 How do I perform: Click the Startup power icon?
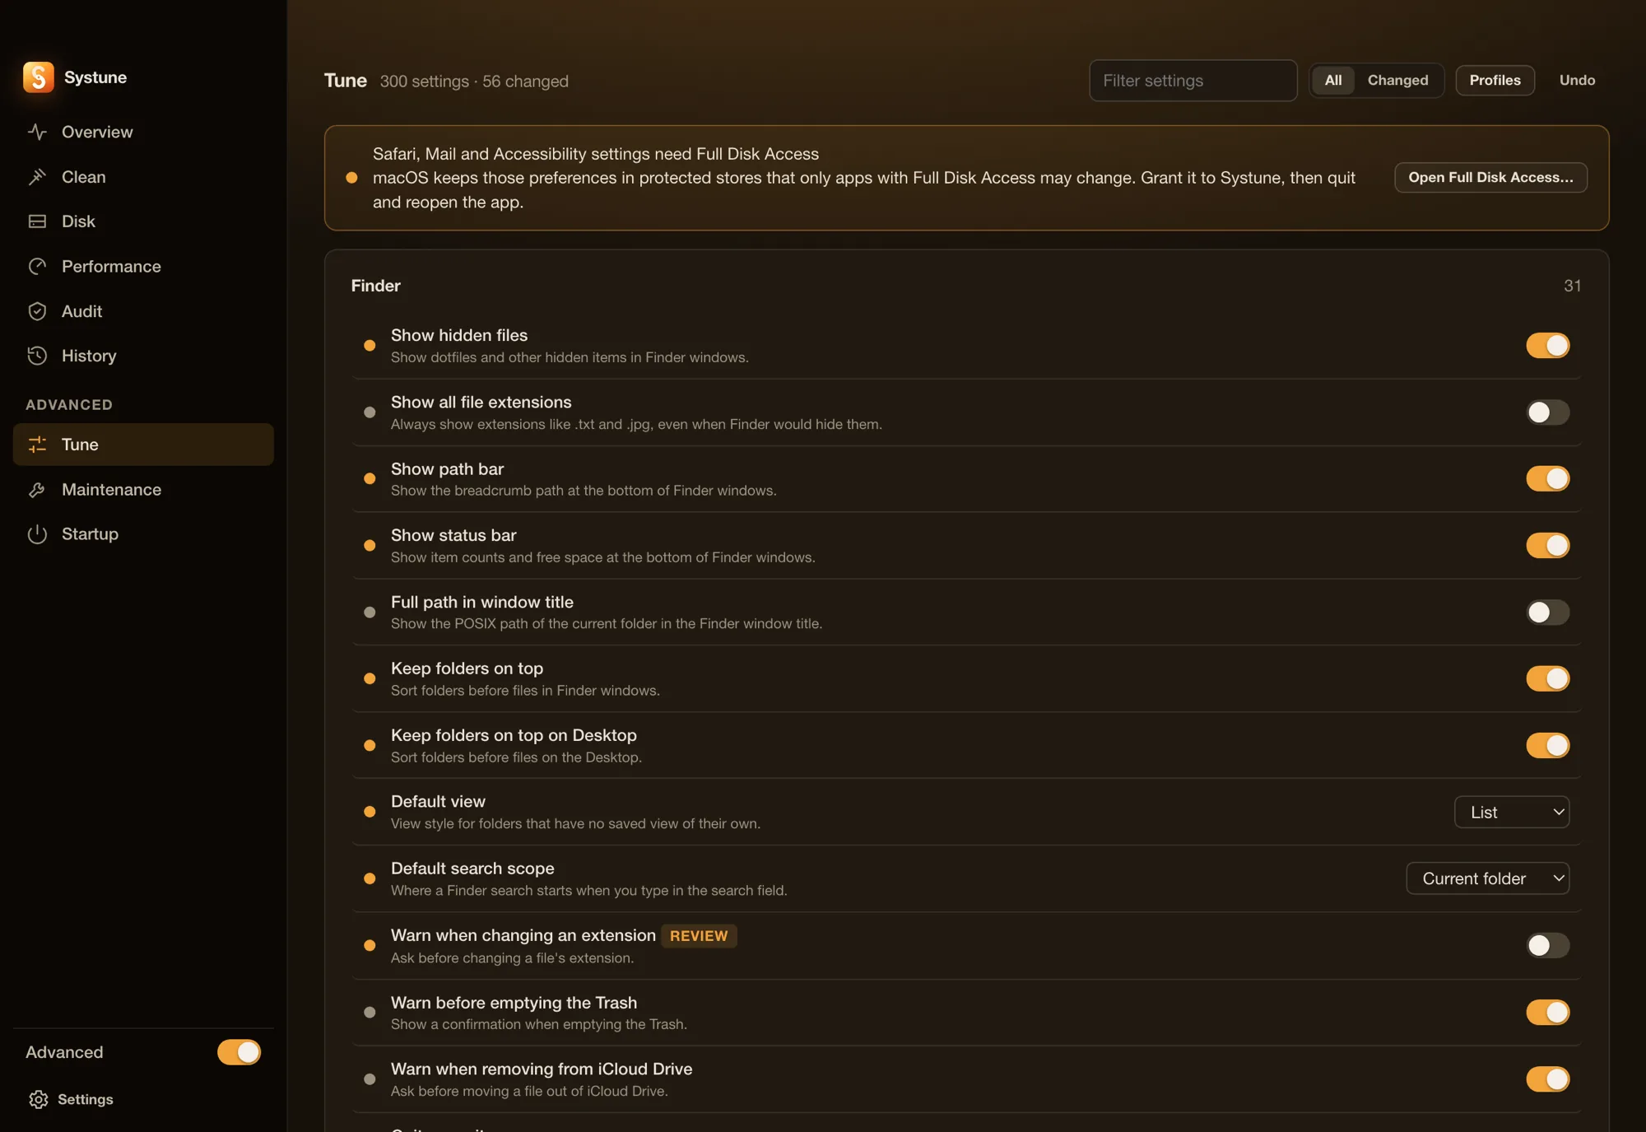(x=37, y=534)
